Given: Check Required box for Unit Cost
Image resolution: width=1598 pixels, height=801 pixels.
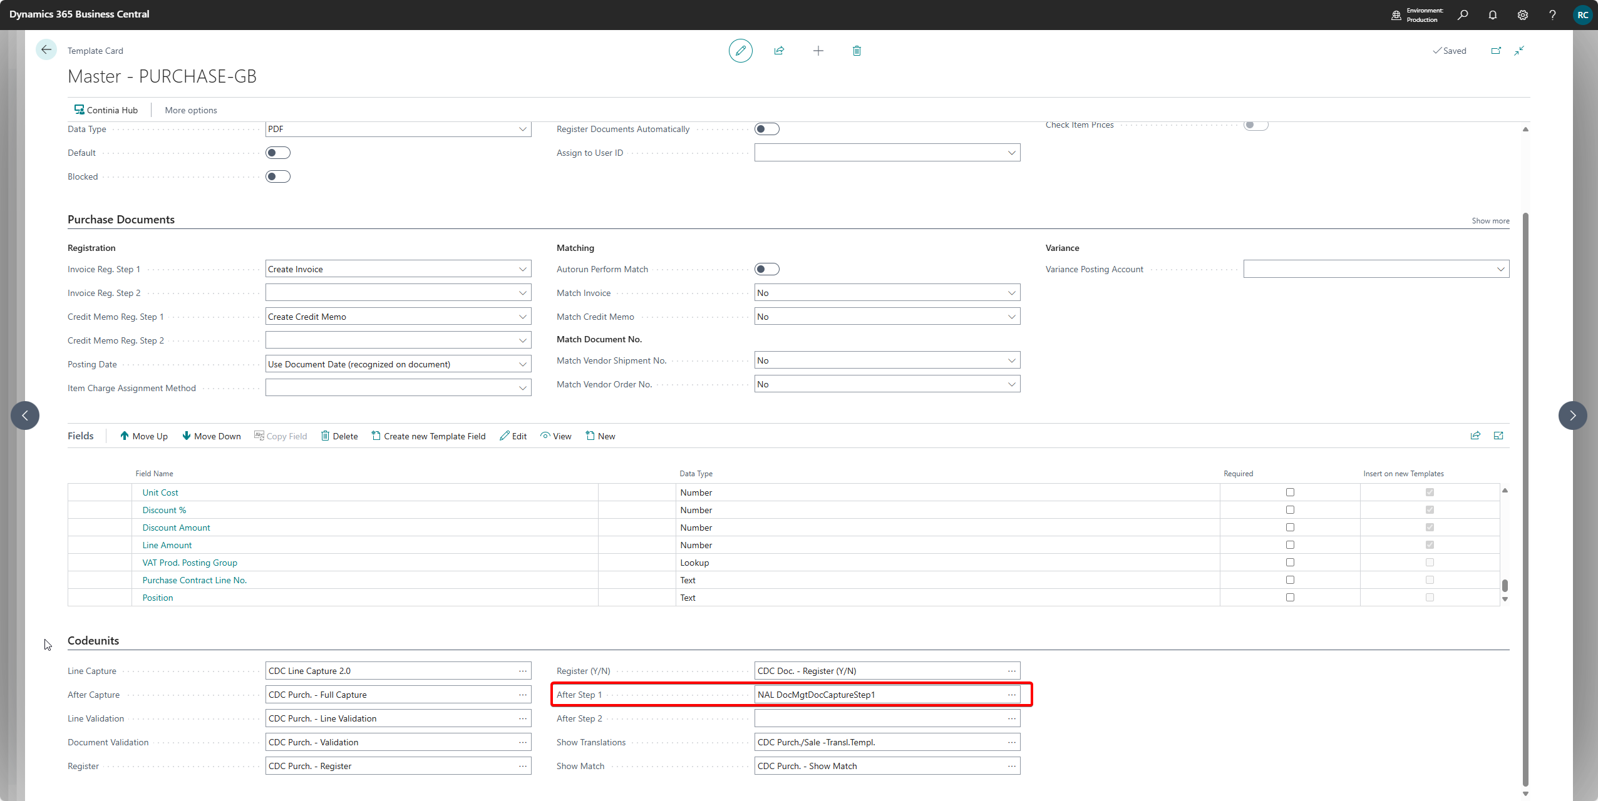Looking at the screenshot, I should pyautogui.click(x=1290, y=492).
